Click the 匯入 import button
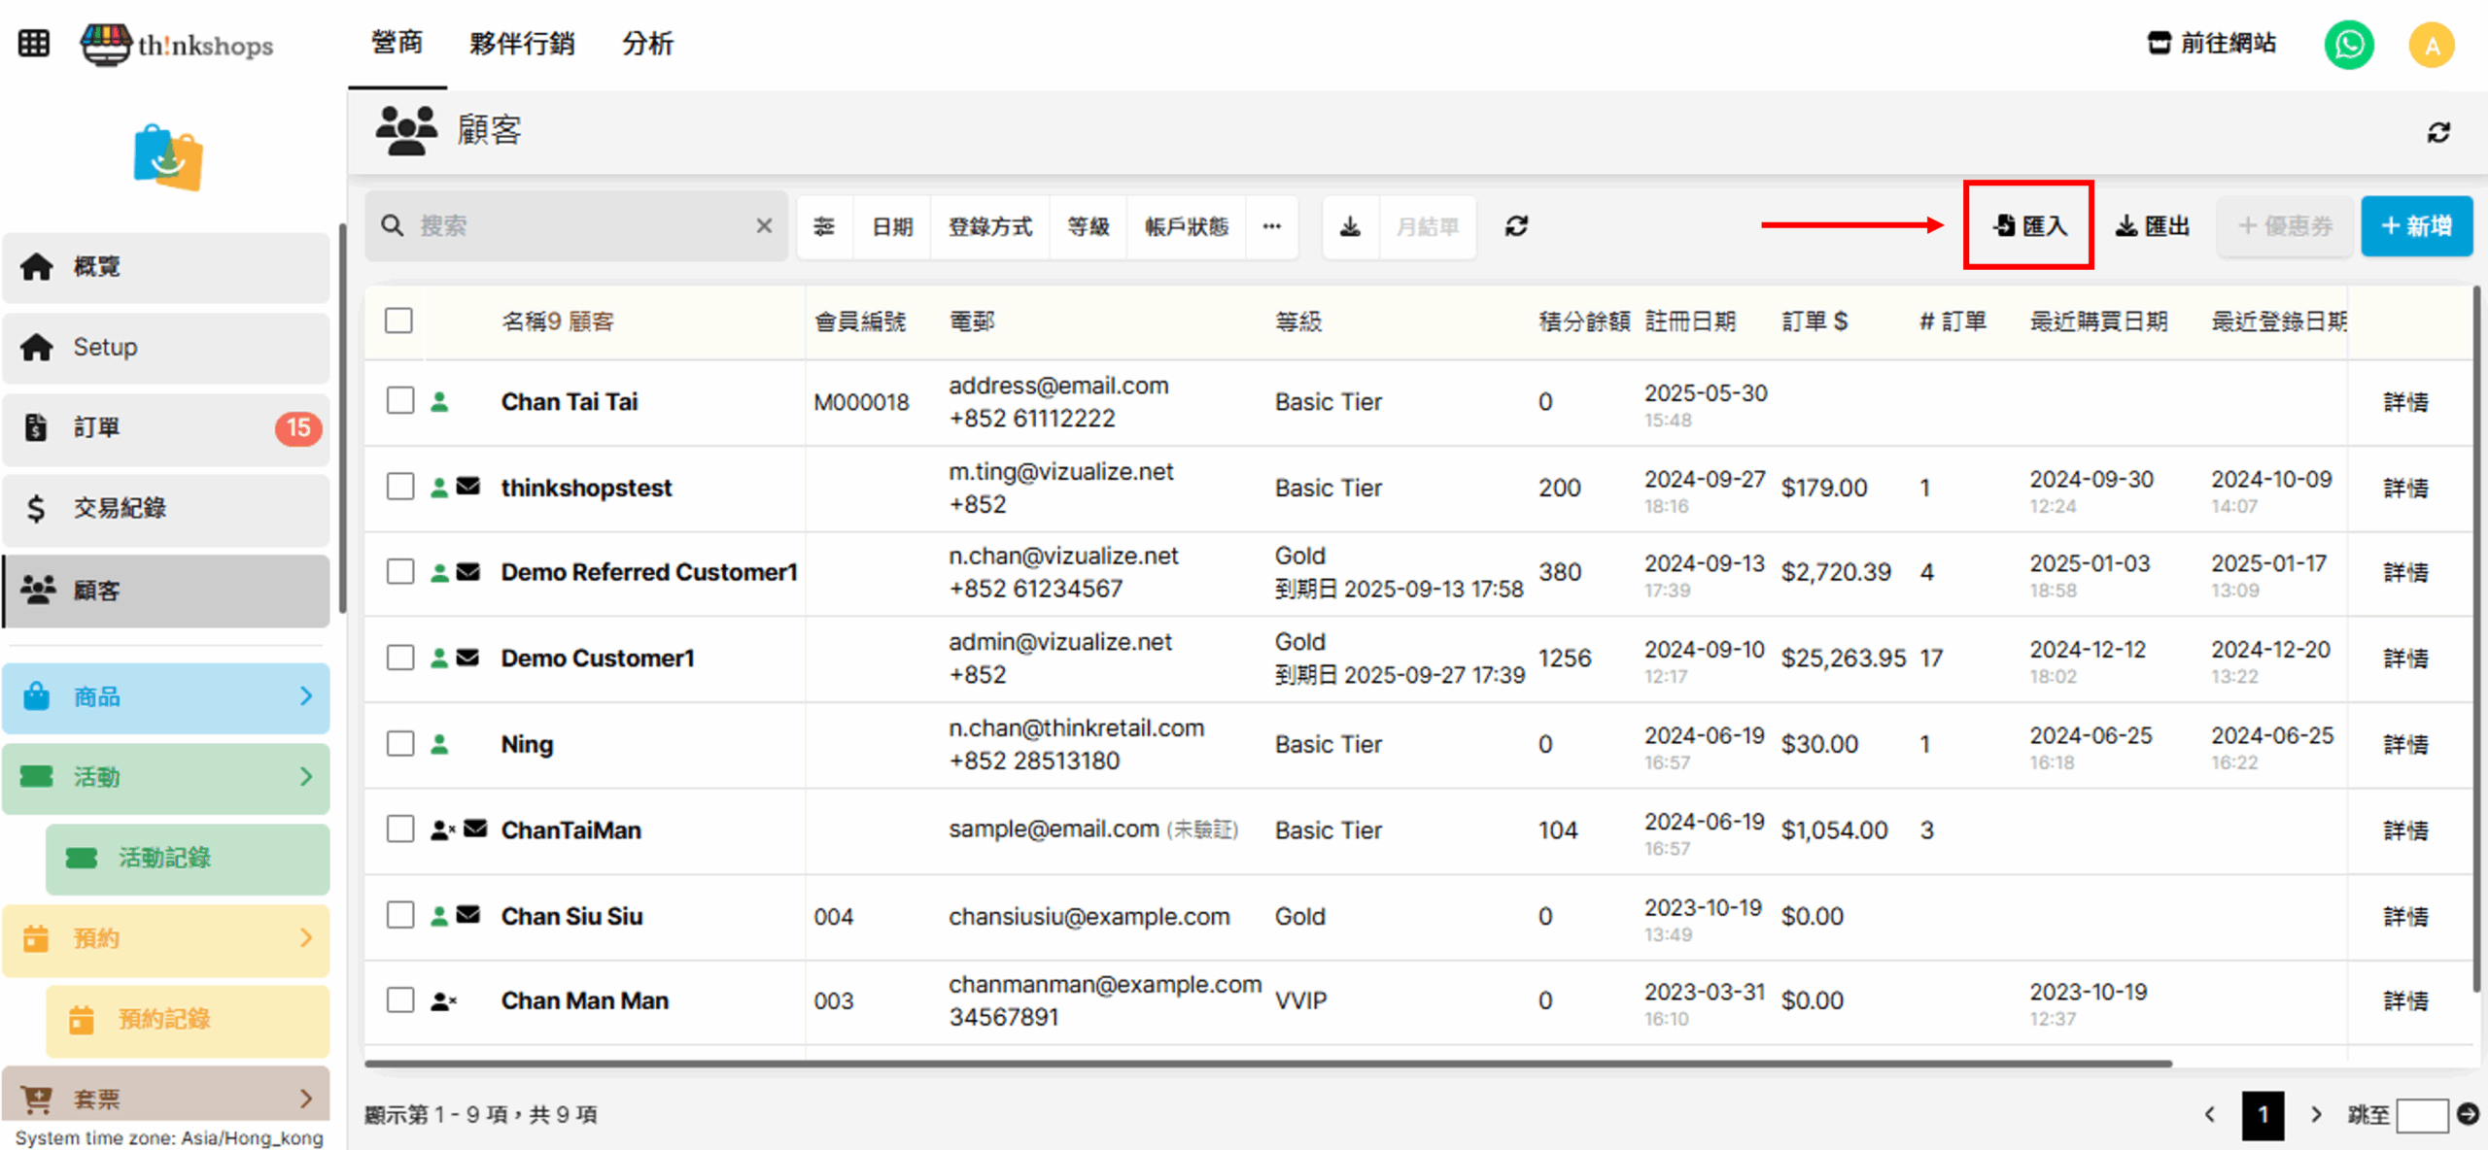Image resolution: width=2488 pixels, height=1150 pixels. click(x=2029, y=225)
